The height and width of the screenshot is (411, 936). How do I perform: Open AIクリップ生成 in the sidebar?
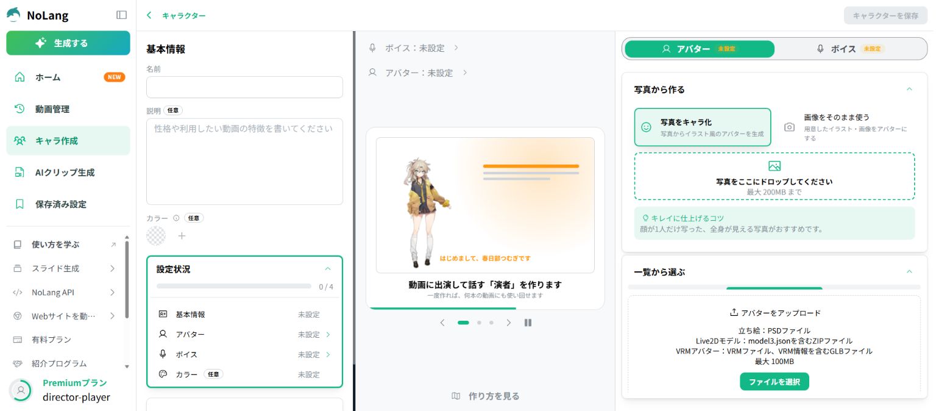point(68,173)
